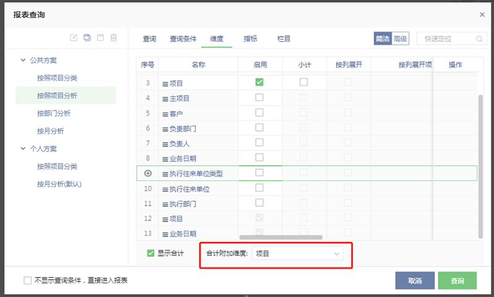Click the 主项目 name cell
The height and width of the screenshot is (297, 494).
[x=198, y=98]
